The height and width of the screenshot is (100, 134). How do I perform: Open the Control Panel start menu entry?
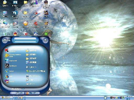coord(31,67)
